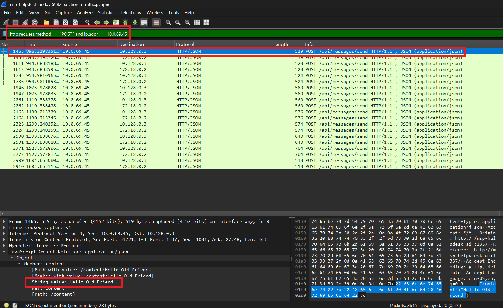Click the zoom in toolbar icon
Viewport: 503px width, 308px height.
[x=168, y=22]
